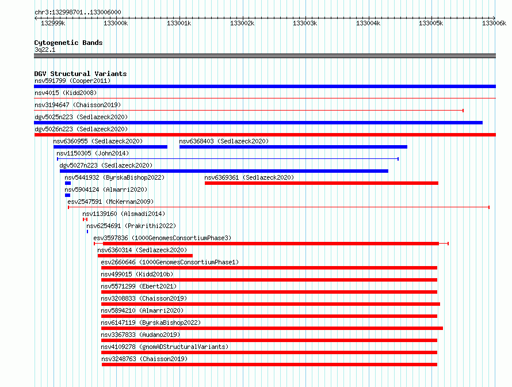Open nsv6369361 (Sedlazeck2020) label

249,177
